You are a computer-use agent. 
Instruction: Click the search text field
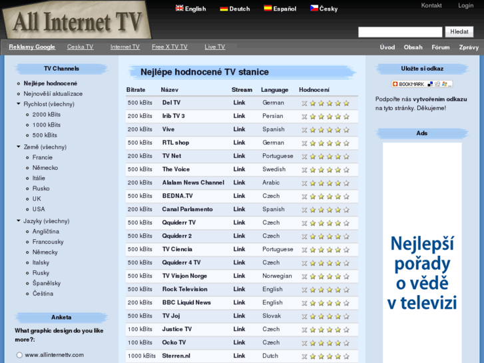point(400,32)
